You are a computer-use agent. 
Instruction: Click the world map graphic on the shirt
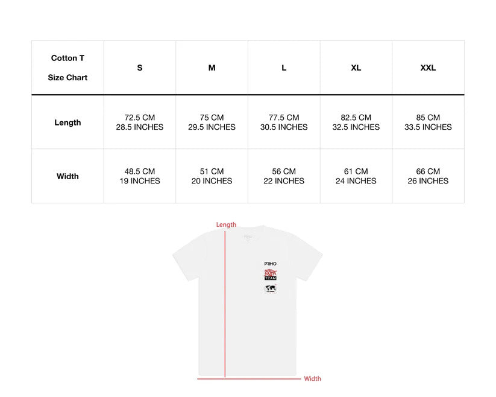(271, 288)
